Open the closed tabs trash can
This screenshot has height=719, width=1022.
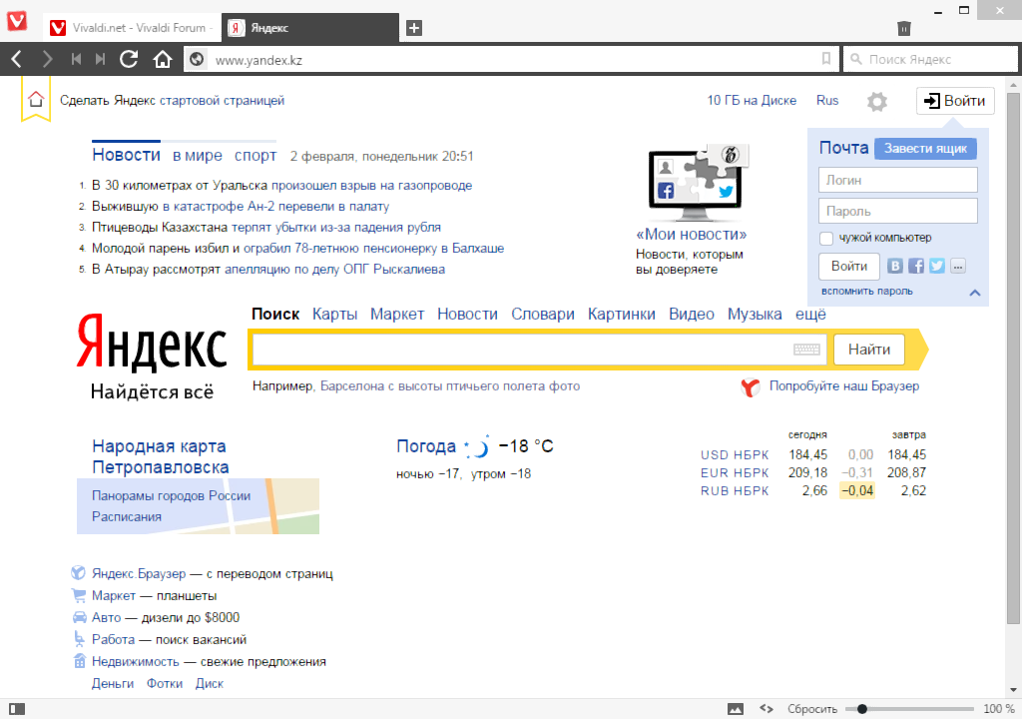(x=903, y=28)
